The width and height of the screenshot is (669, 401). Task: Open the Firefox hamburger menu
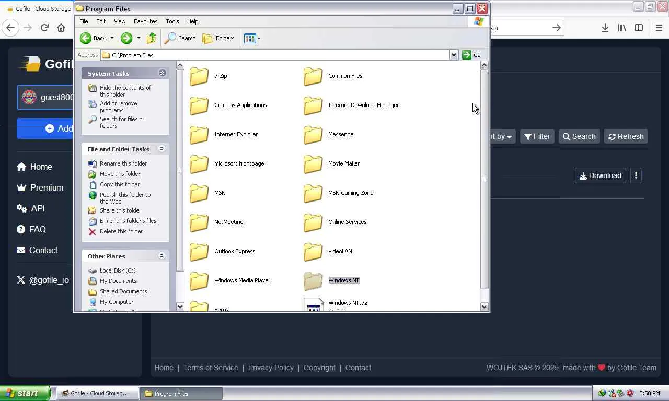[659, 28]
